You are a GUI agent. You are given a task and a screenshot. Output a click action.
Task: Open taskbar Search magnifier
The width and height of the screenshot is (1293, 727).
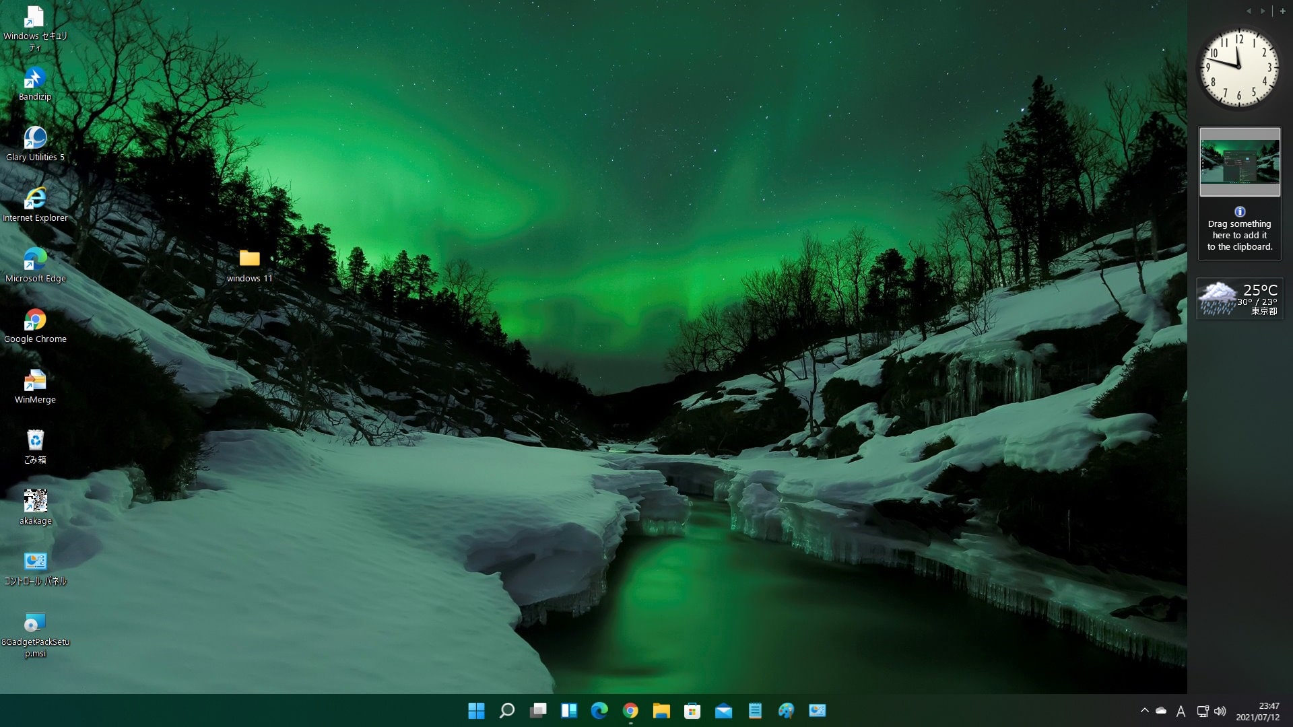(507, 710)
